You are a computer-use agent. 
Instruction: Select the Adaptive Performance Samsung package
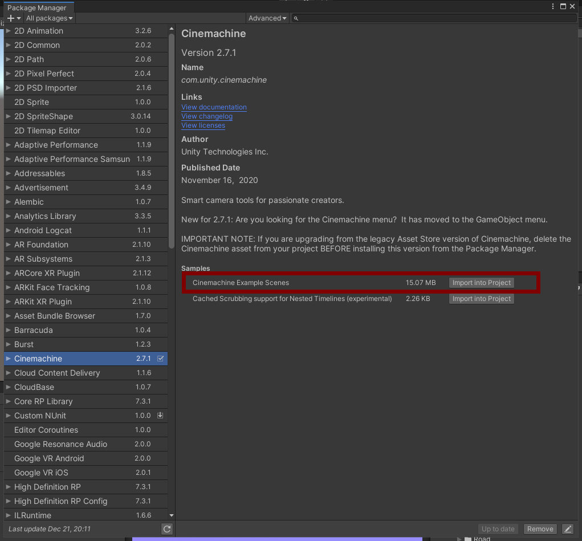point(86,159)
